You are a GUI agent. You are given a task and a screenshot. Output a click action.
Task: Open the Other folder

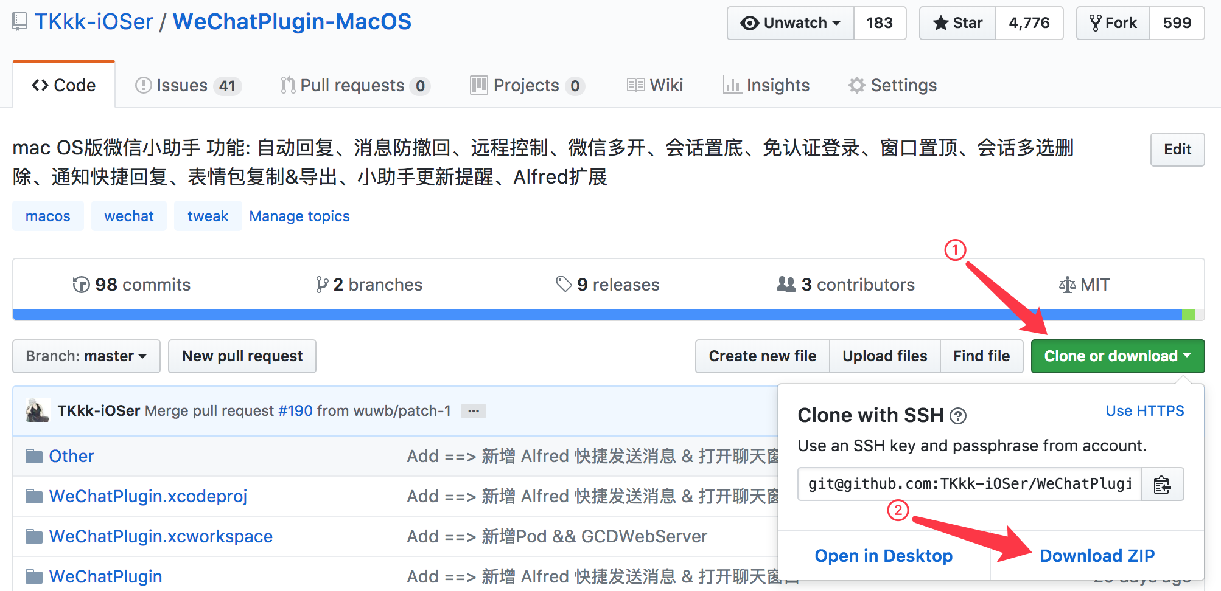pos(72,456)
